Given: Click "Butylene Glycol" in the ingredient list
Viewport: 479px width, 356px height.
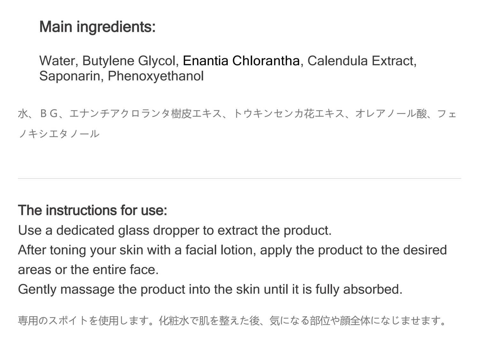Looking at the screenshot, I should [x=129, y=61].
